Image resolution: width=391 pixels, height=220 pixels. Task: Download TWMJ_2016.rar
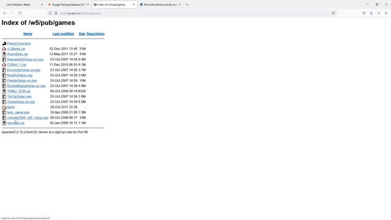click(x=19, y=91)
